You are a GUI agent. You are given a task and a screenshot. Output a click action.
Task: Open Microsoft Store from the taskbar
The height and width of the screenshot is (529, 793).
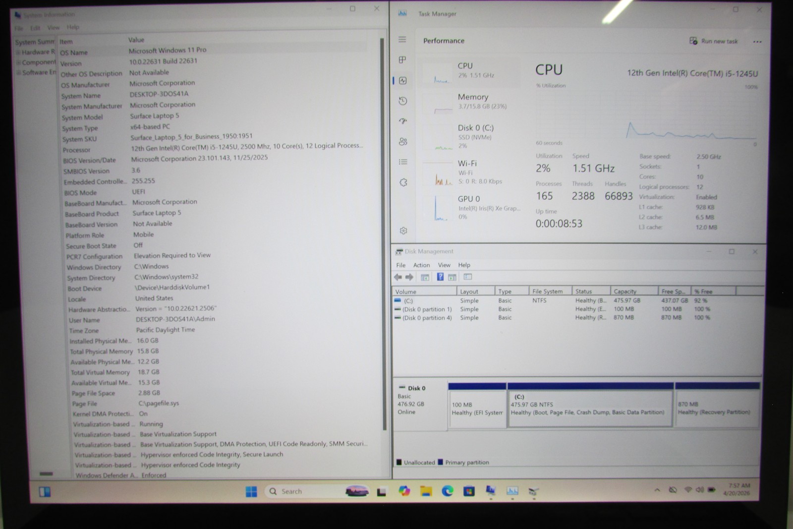[469, 491]
